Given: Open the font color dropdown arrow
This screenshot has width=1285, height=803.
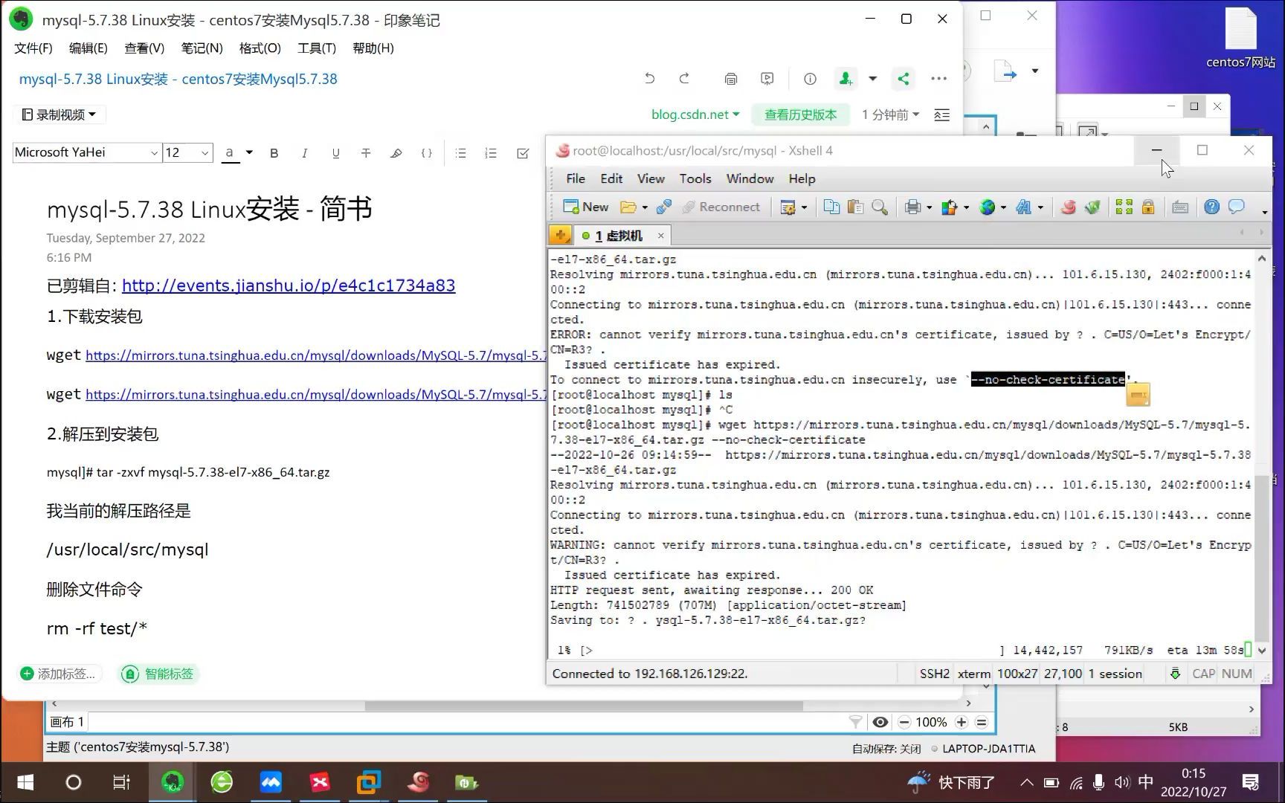Looking at the screenshot, I should pyautogui.click(x=251, y=152).
